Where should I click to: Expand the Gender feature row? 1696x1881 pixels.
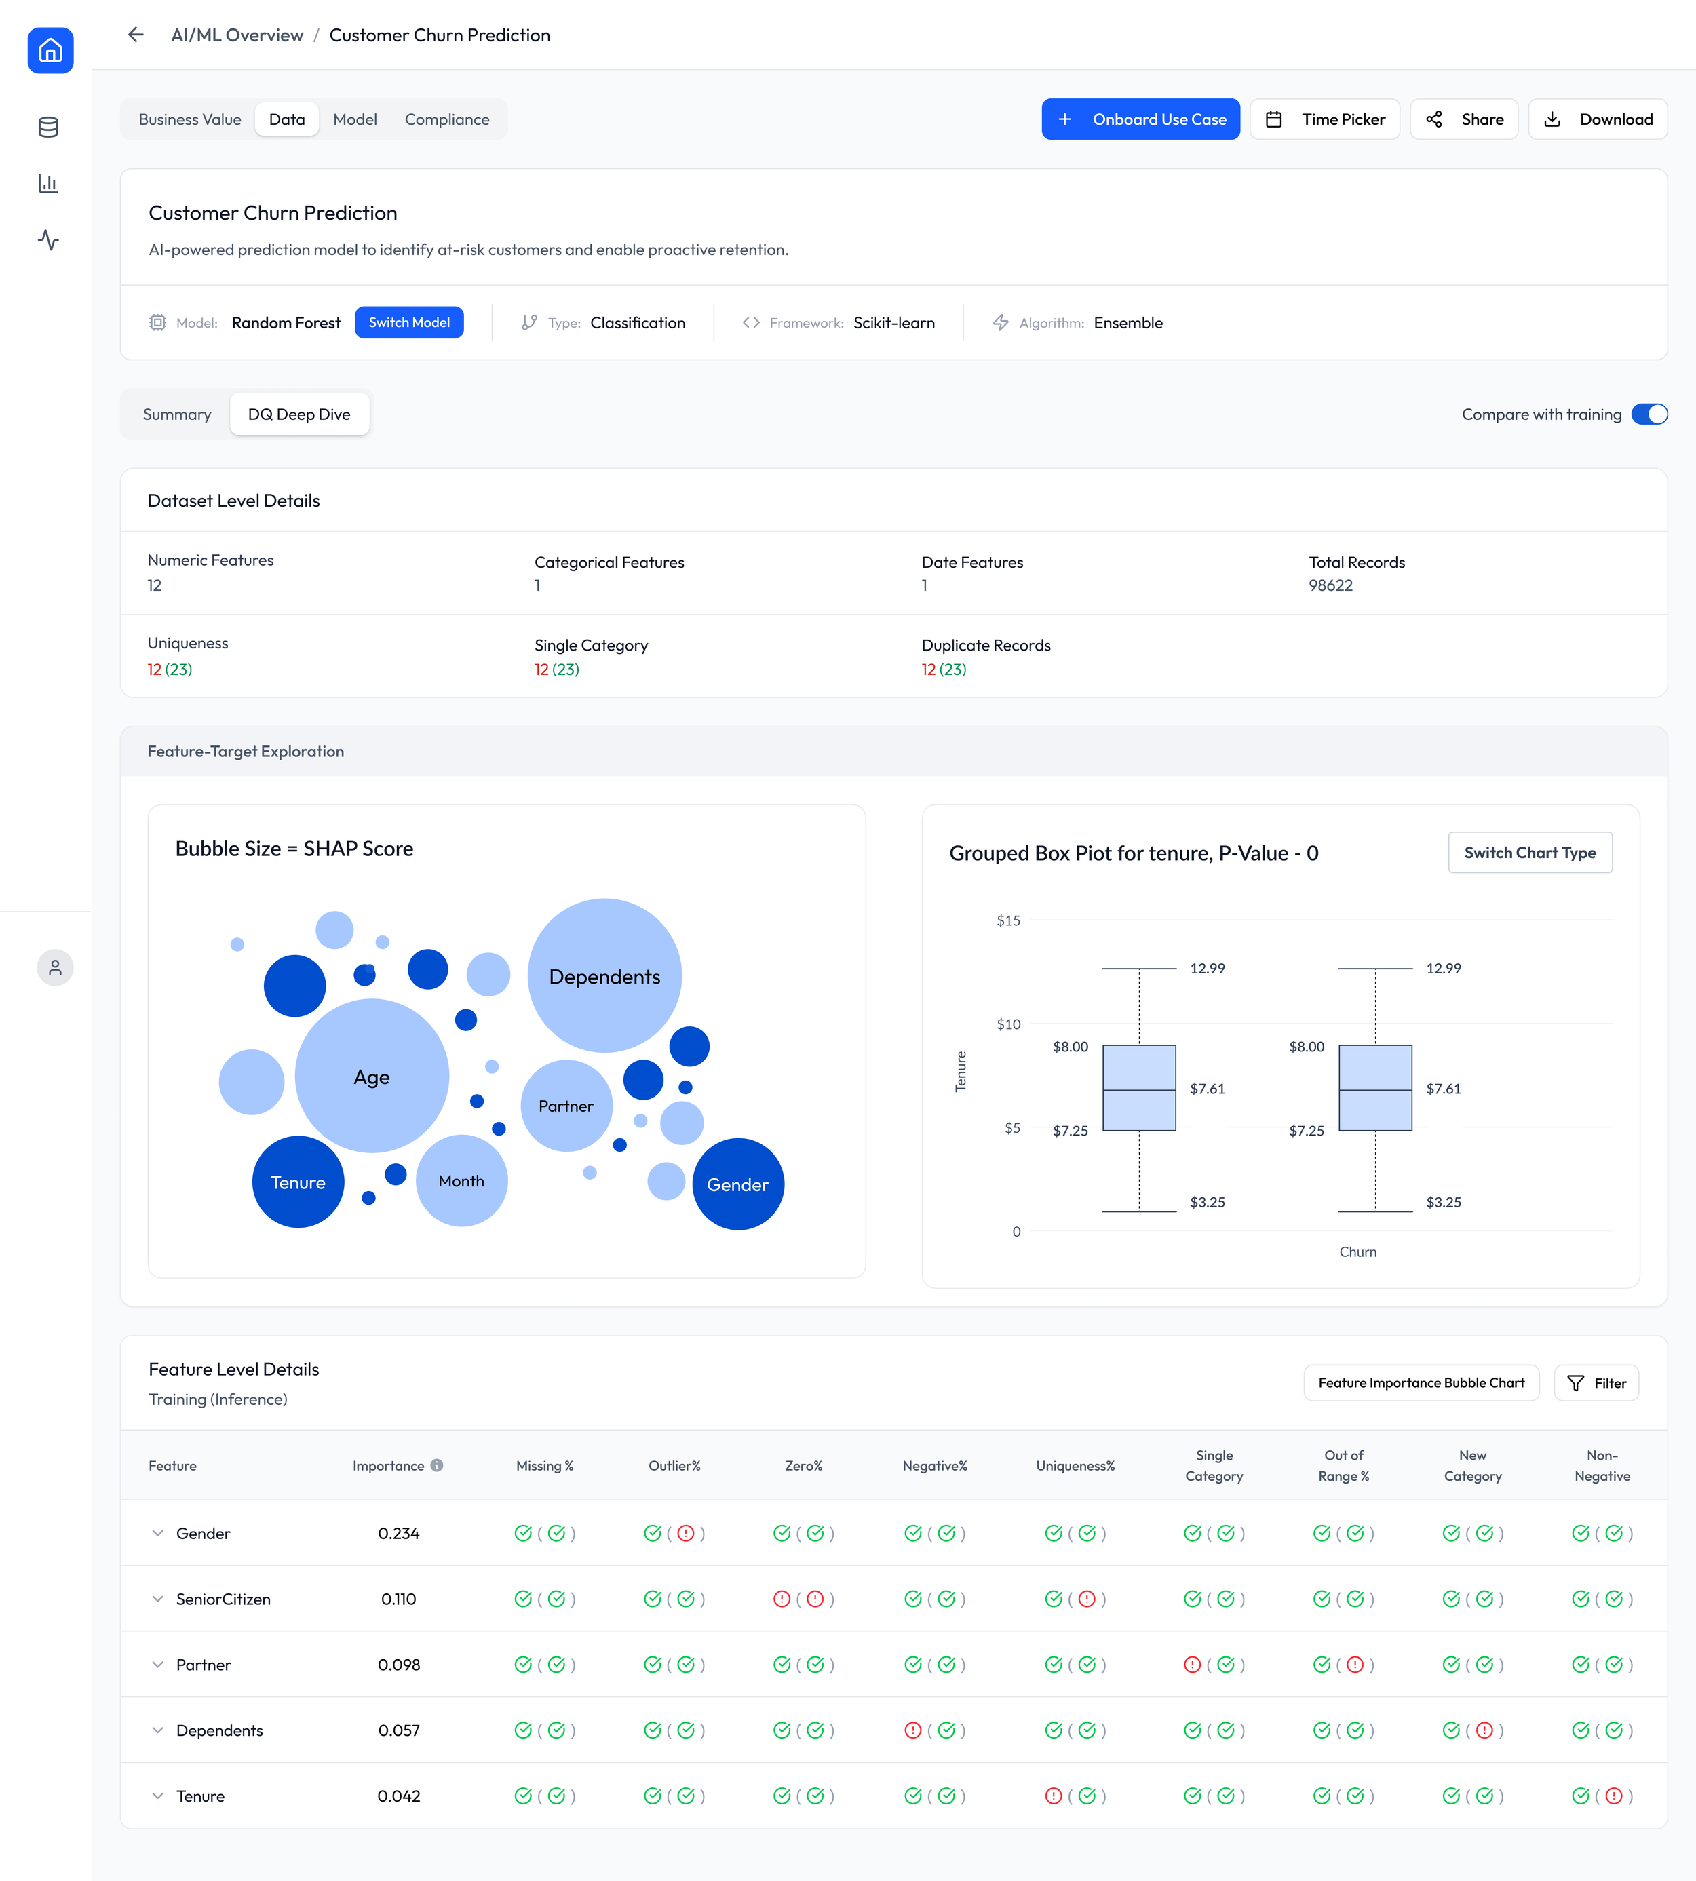click(x=157, y=1532)
